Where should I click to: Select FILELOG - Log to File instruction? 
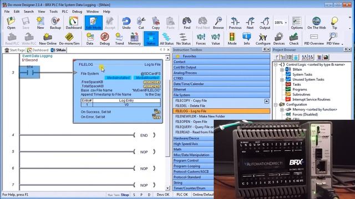click(x=221, y=111)
